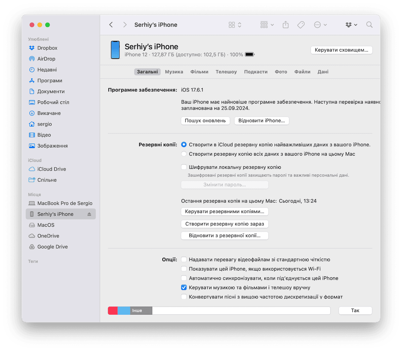Open iCloud Drive in sidebar
This screenshot has height=351, width=402.
point(60,169)
